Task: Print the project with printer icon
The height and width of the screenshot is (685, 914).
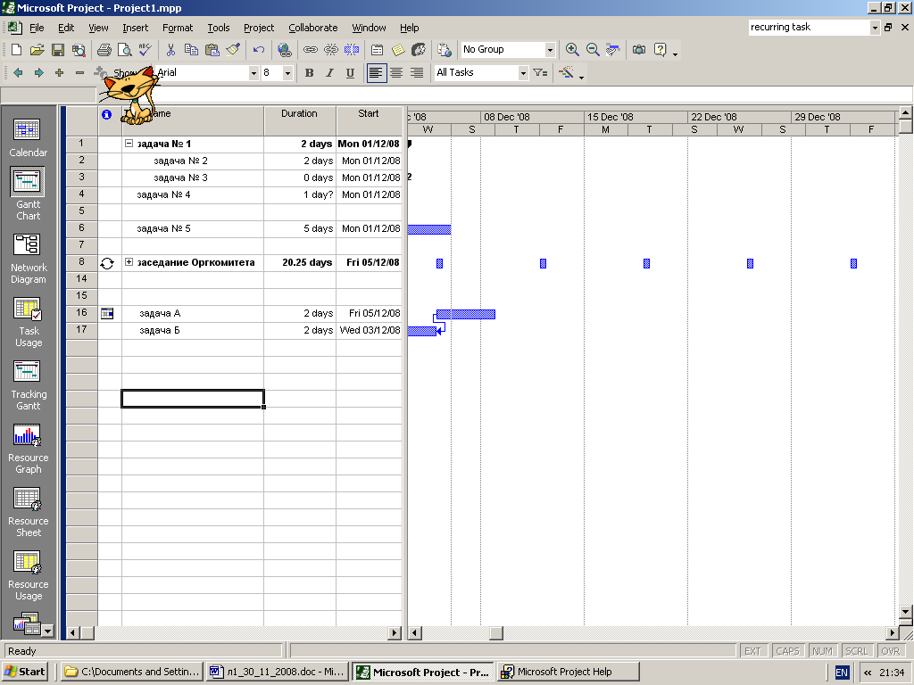Action: tap(104, 50)
